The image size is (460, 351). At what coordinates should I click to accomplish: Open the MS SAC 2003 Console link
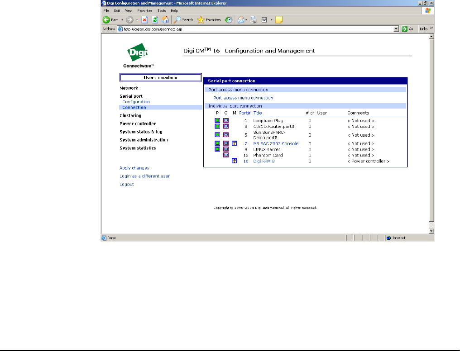pyautogui.click(x=276, y=143)
